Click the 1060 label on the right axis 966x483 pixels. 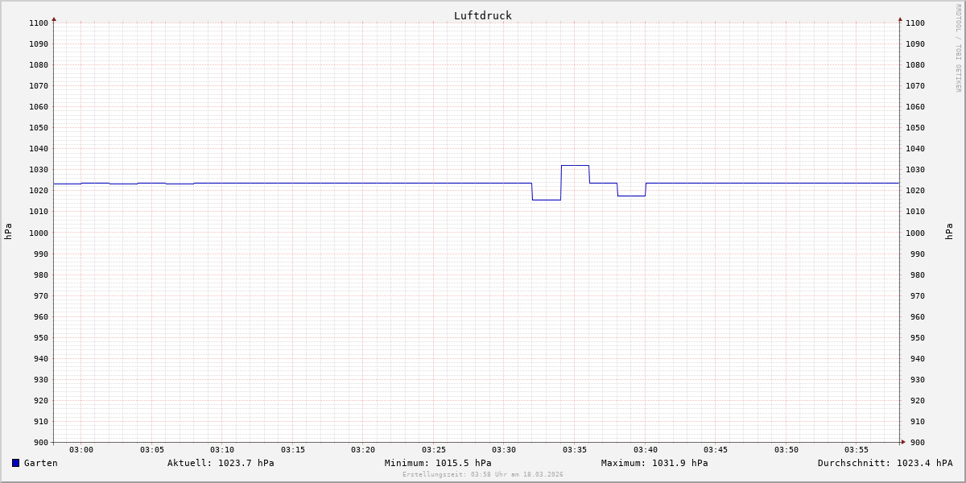coord(915,107)
